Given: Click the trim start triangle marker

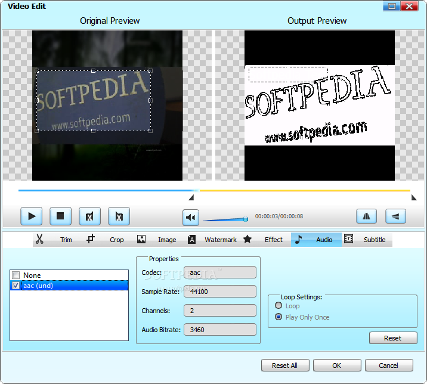Looking at the screenshot, I should (191, 197).
